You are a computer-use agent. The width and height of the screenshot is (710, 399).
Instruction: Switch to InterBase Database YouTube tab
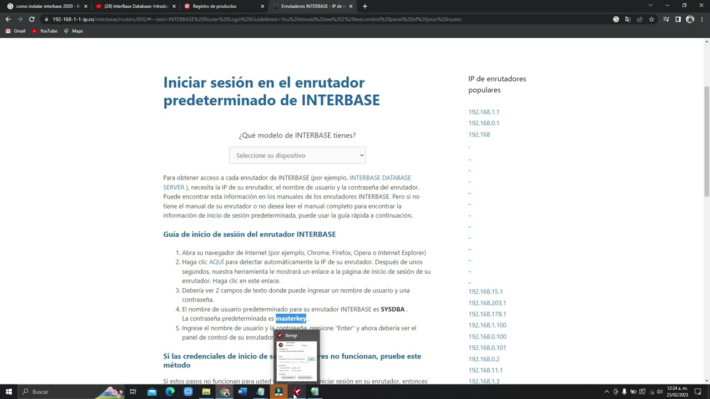coord(135,6)
